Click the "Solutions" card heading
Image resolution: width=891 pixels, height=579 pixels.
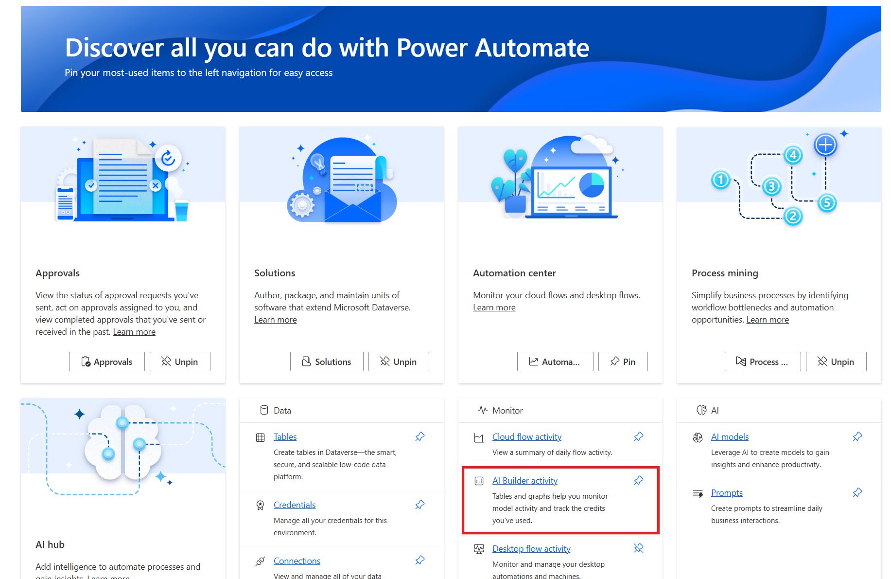click(275, 273)
